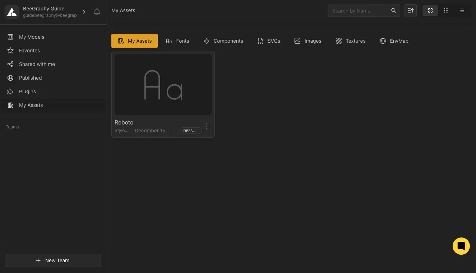Screen dimensions: 476x273
Task: View the Images asset category
Action: [x=307, y=41]
